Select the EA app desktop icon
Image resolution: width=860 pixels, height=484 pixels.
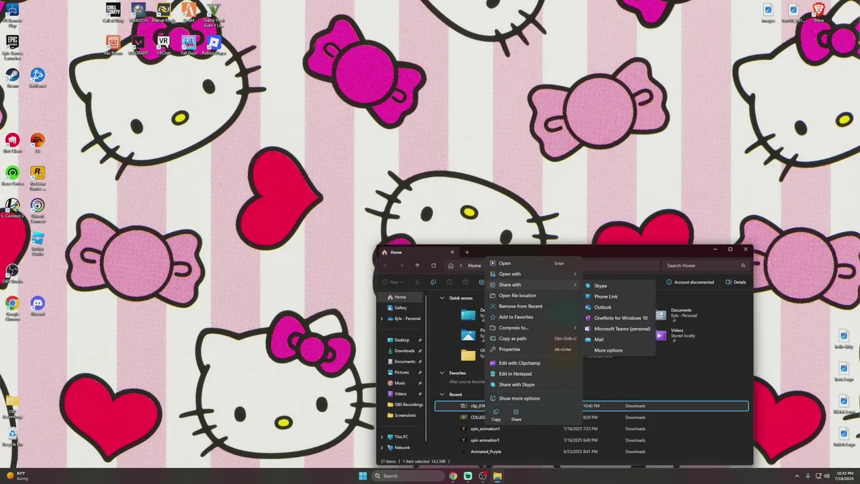[38, 143]
